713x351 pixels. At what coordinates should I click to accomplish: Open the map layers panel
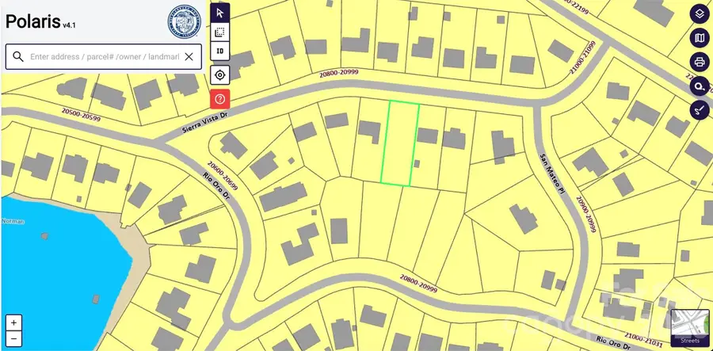pos(699,13)
